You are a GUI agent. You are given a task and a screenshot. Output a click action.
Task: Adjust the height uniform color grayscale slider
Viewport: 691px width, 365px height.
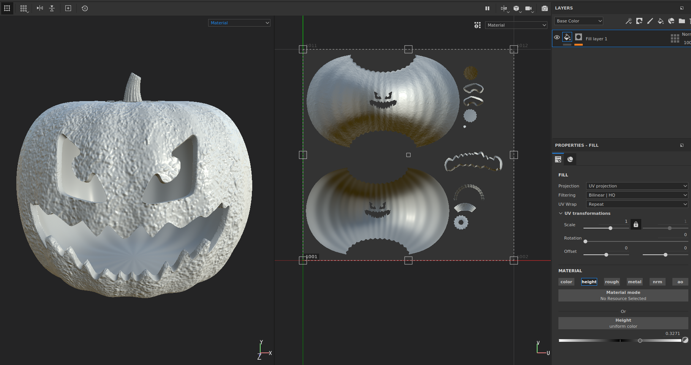[640, 340]
